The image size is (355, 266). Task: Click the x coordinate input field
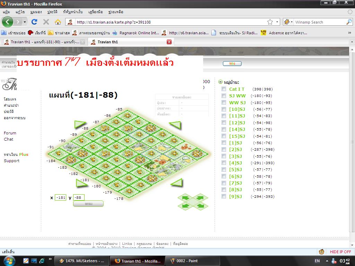click(60, 197)
